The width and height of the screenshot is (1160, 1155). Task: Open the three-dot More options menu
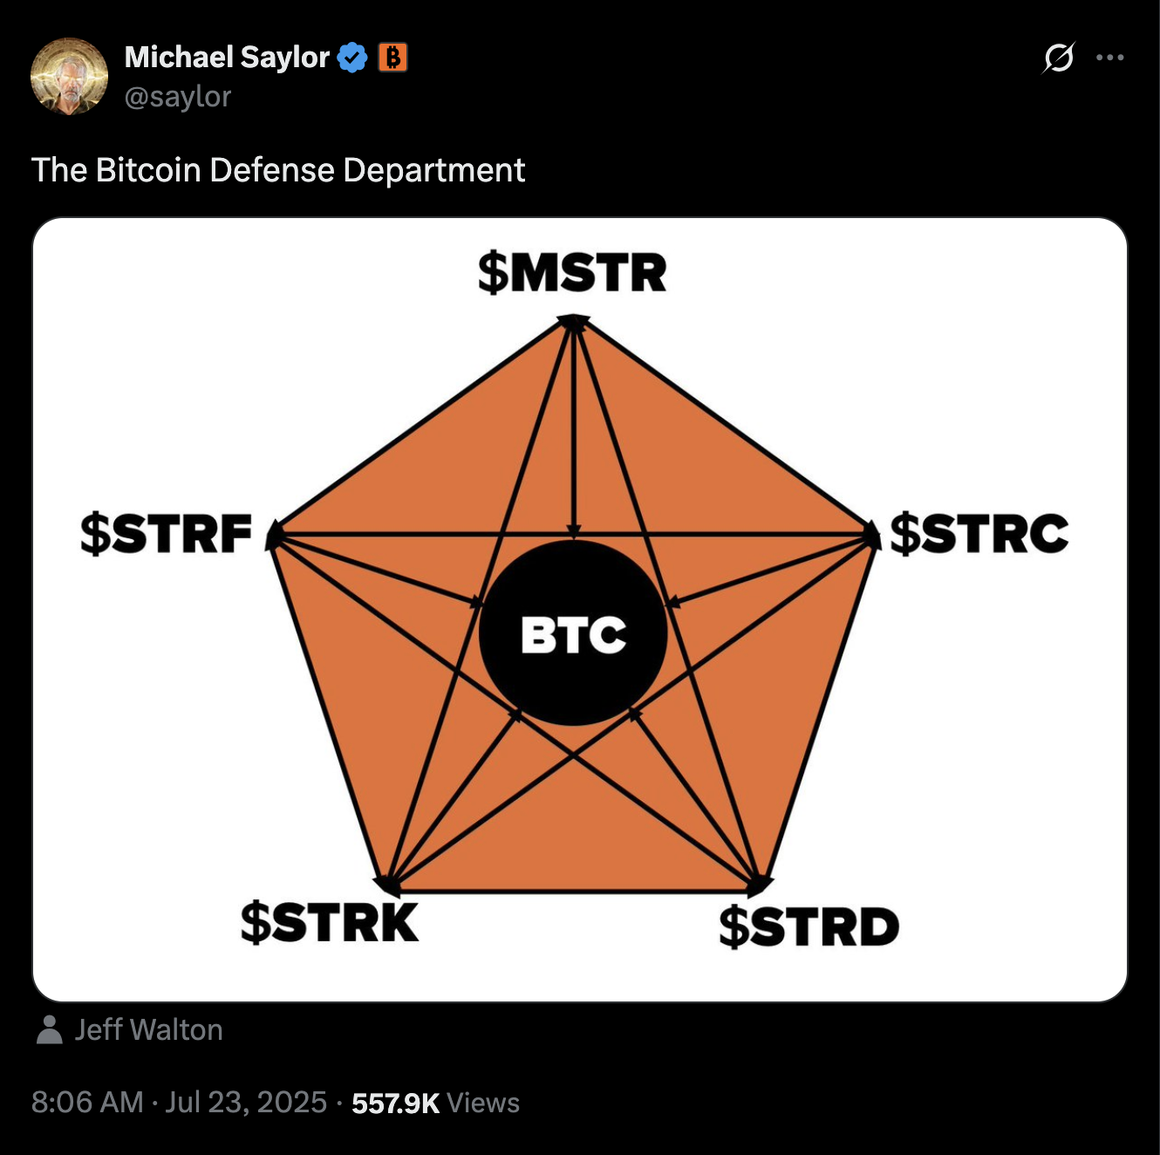coord(1109,58)
